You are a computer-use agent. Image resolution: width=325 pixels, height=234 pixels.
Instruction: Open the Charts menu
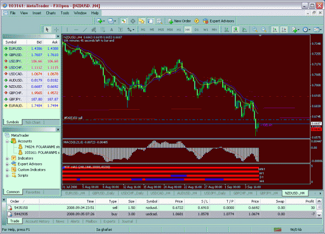point(51,13)
